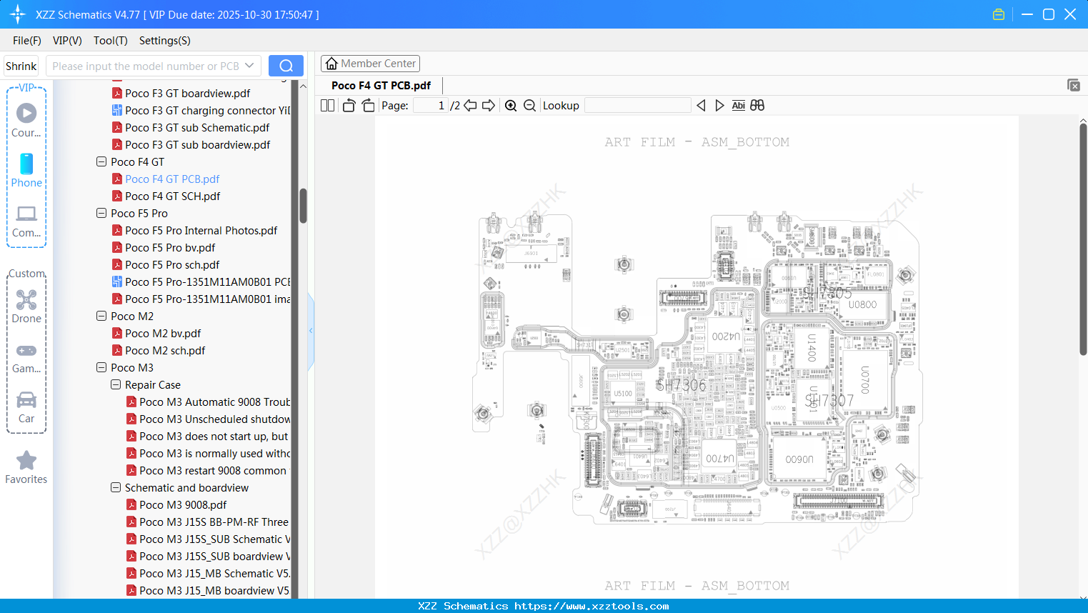The height and width of the screenshot is (613, 1088).
Task: Click the XZZ Schematics logo icon
Action: (x=18, y=14)
